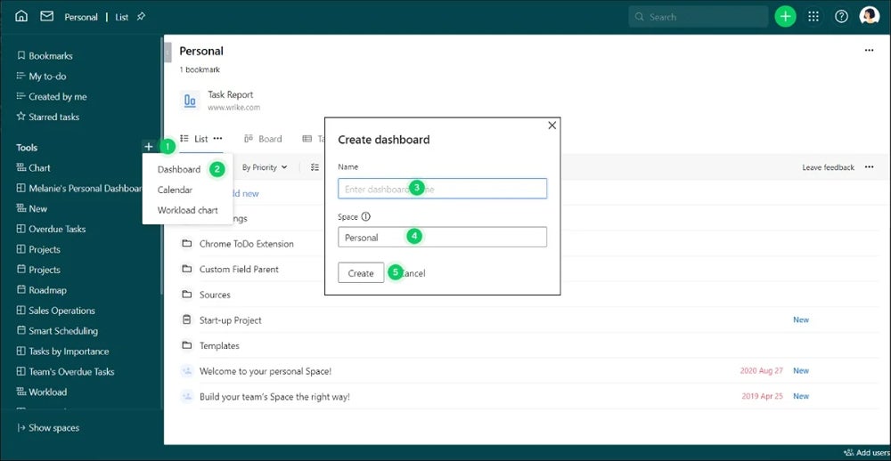This screenshot has width=891, height=461.
Task: Click New status on Start-up Project row
Action: (801, 319)
